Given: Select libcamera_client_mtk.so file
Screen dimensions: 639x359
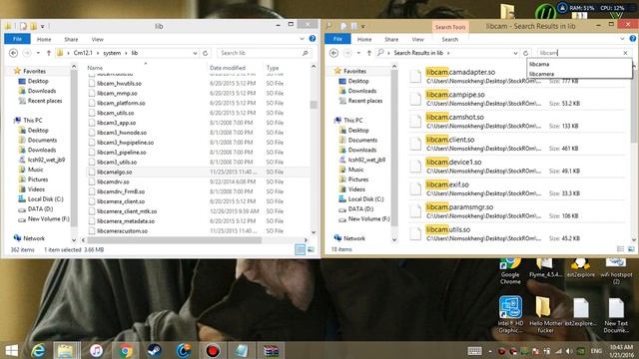Looking at the screenshot, I should [127, 211].
